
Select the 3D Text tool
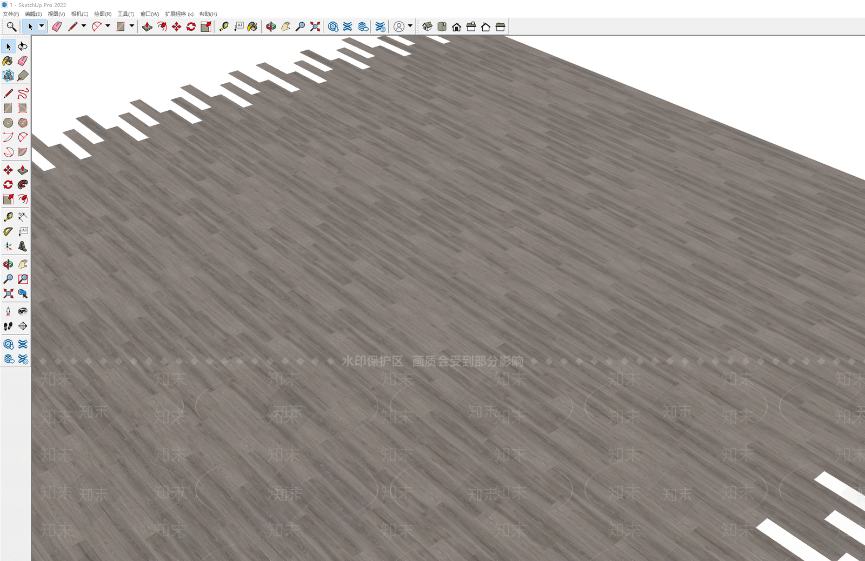(x=23, y=246)
